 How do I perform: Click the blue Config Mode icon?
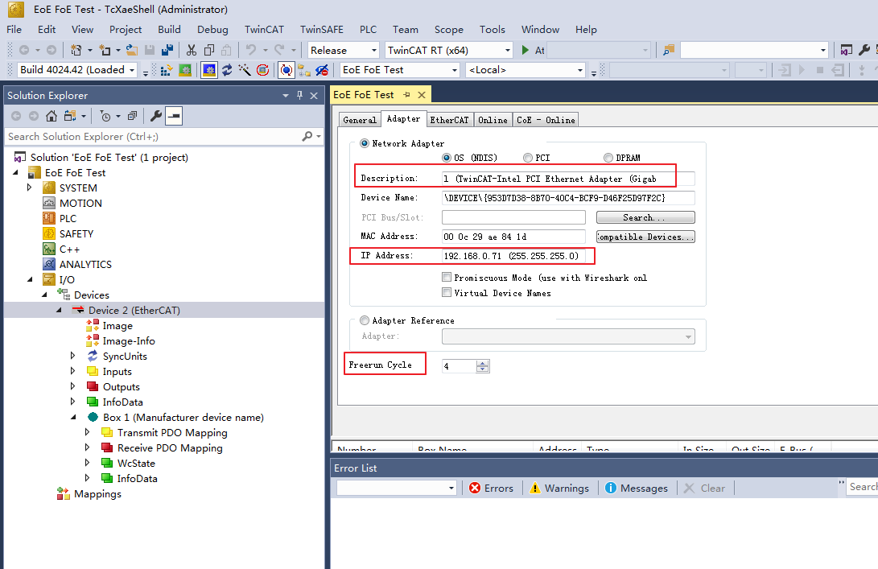209,70
